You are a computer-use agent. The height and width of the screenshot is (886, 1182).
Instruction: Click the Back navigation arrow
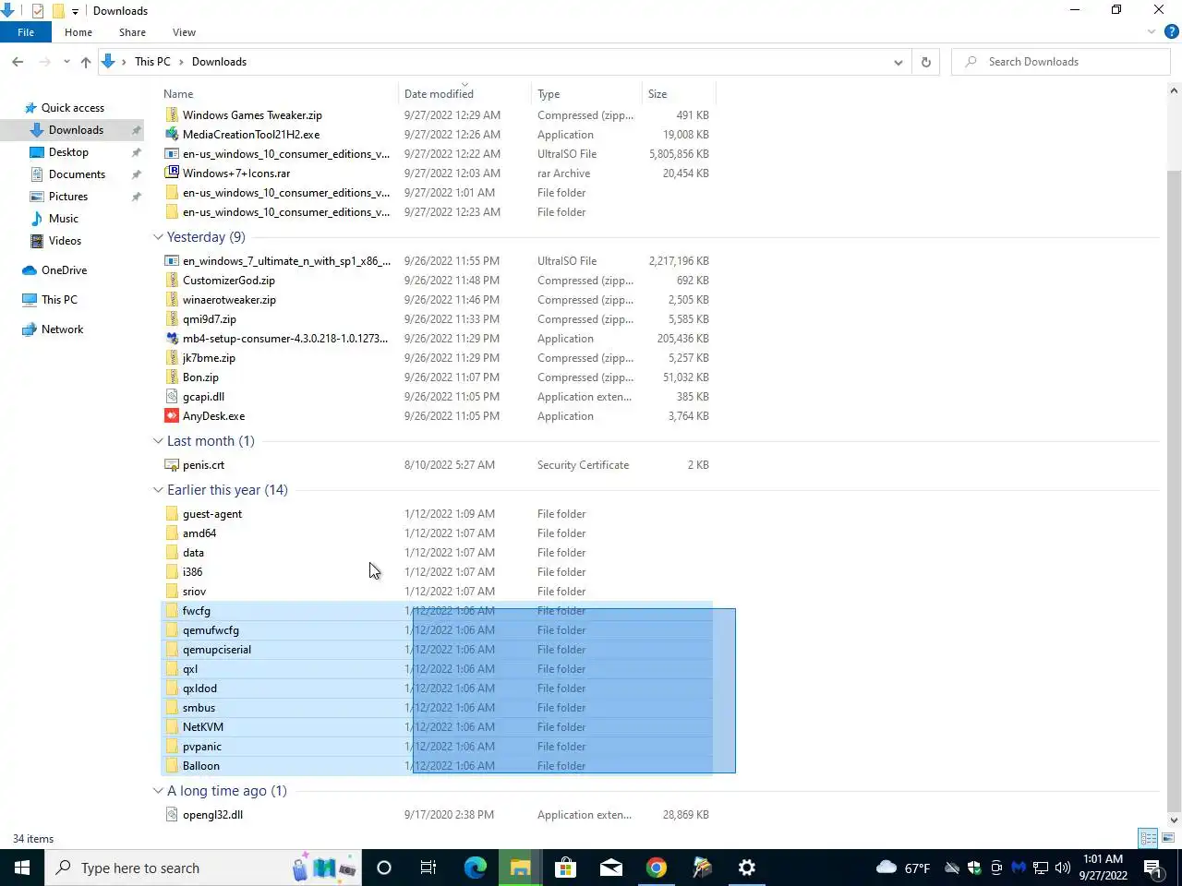click(18, 62)
